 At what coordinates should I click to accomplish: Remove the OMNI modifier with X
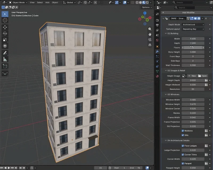tap(206, 18)
